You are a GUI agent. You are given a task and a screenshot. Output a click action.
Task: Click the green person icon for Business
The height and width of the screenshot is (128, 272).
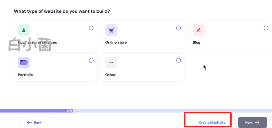point(24,30)
